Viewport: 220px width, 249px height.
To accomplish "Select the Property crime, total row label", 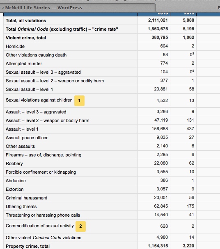I will (27, 246).
